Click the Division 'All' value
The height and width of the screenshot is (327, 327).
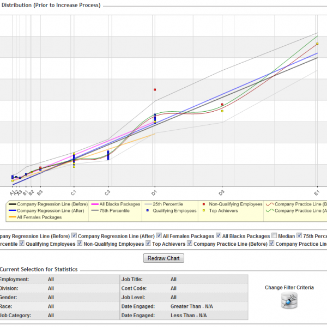tap(51, 288)
